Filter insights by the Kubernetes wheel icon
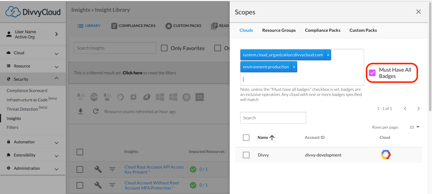The width and height of the screenshot is (432, 194). (186, 97)
